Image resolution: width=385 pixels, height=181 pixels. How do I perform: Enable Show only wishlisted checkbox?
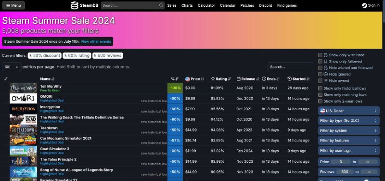tap(320, 55)
